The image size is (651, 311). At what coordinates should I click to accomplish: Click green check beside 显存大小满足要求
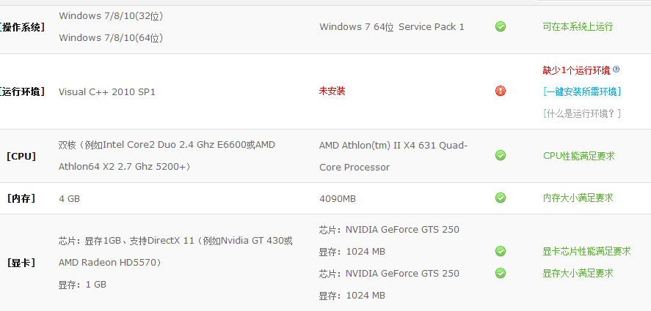click(x=501, y=273)
